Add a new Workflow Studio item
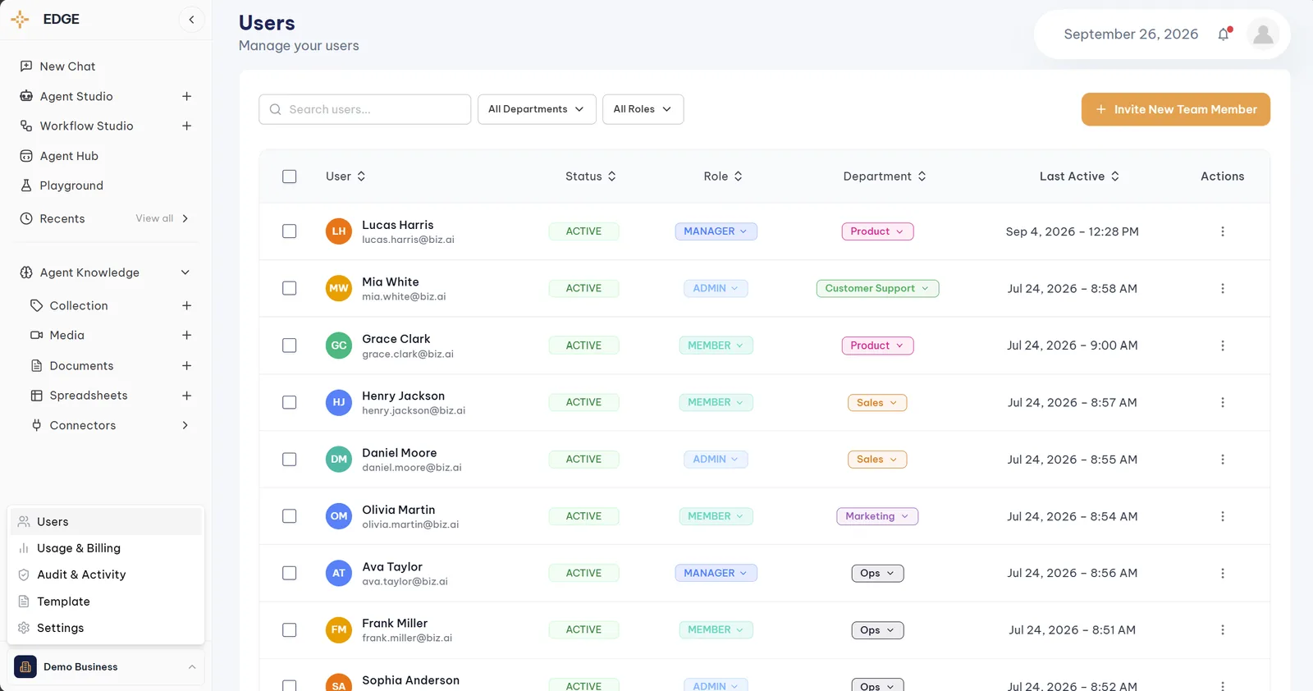This screenshot has width=1313, height=691. pos(187,126)
